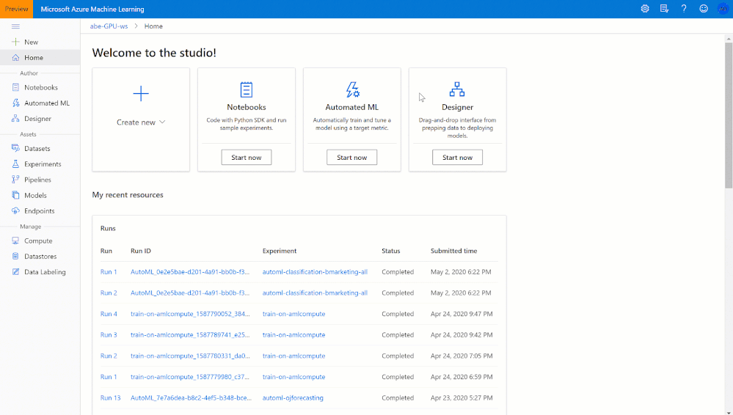This screenshot has height=415, width=733.
Task: Click the Designer sidebar icon
Action: (x=15, y=119)
